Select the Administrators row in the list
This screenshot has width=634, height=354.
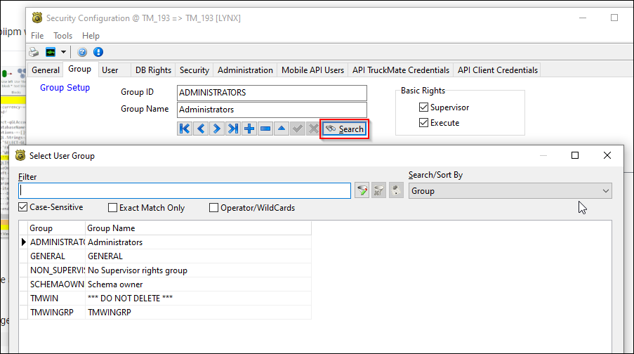pyautogui.click(x=166, y=242)
